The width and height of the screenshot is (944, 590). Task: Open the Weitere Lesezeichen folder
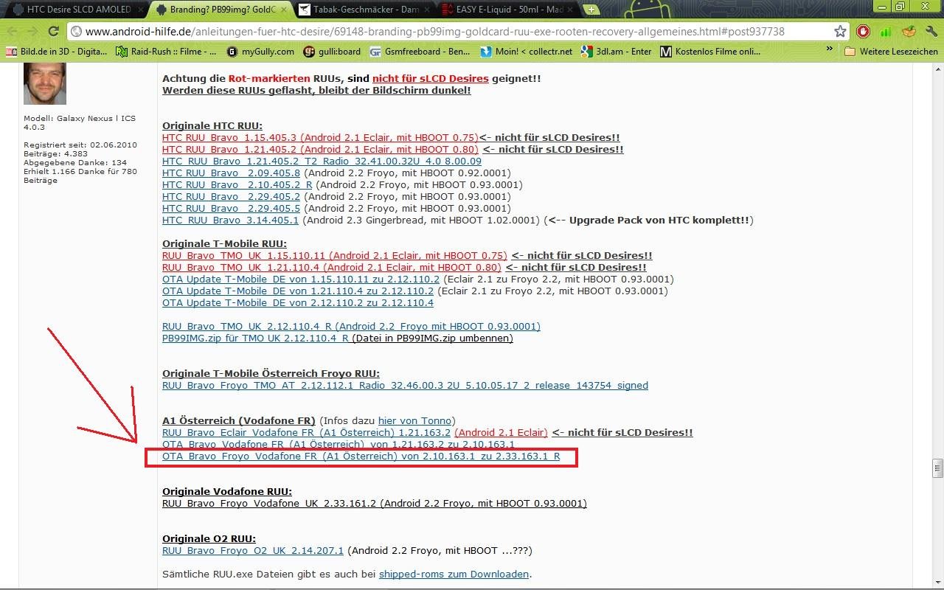(x=891, y=52)
